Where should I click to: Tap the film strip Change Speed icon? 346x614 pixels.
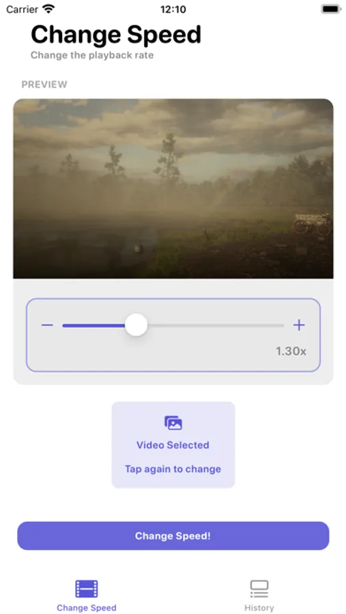(87, 589)
